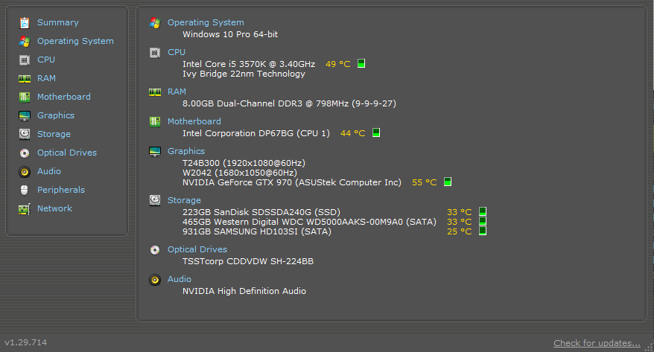The image size is (654, 352).
Task: Click the CPU chip icon in sidebar
Action: point(25,60)
